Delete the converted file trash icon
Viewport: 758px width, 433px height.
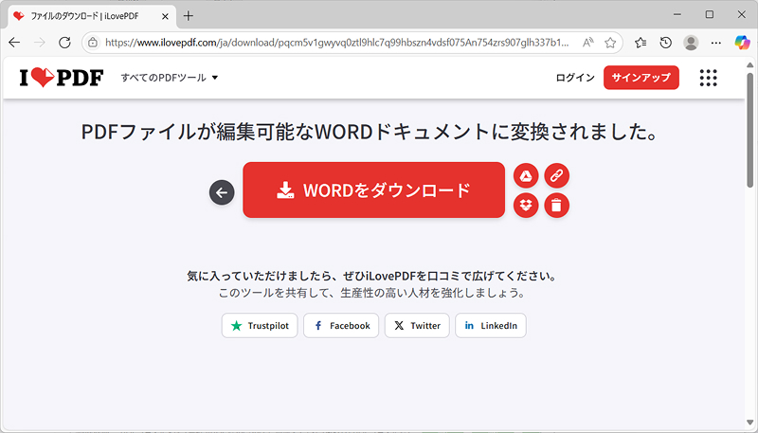click(557, 206)
